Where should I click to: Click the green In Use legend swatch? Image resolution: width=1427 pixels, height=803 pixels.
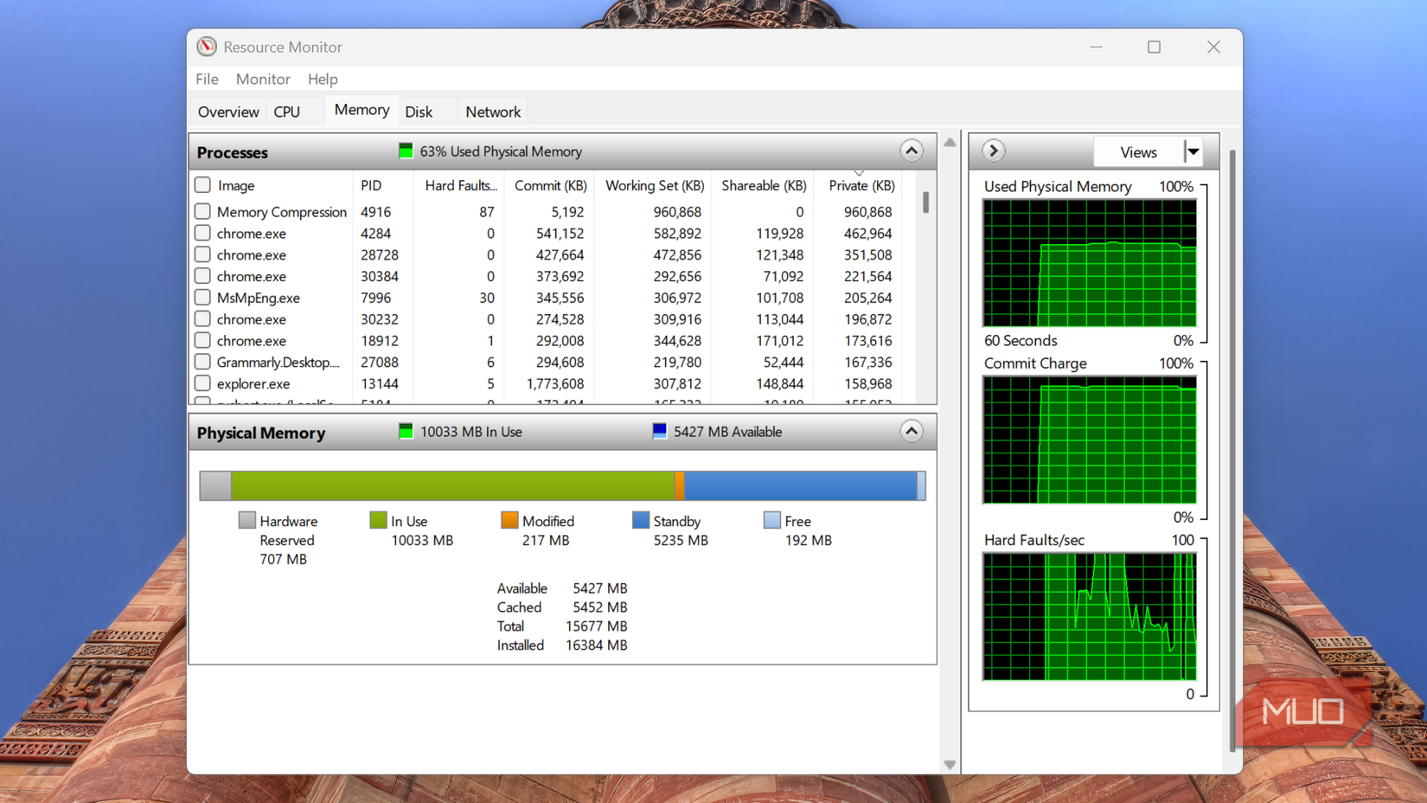tap(378, 520)
